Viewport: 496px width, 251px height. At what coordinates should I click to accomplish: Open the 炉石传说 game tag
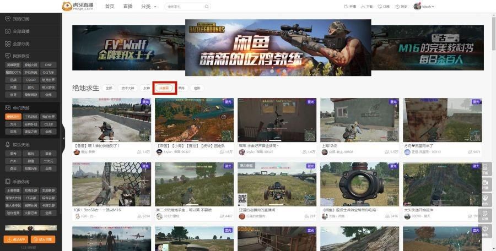pyautogui.click(x=31, y=73)
